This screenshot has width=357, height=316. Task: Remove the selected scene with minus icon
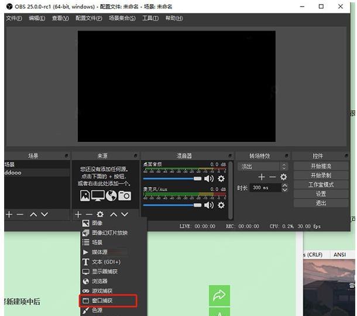pos(20,214)
